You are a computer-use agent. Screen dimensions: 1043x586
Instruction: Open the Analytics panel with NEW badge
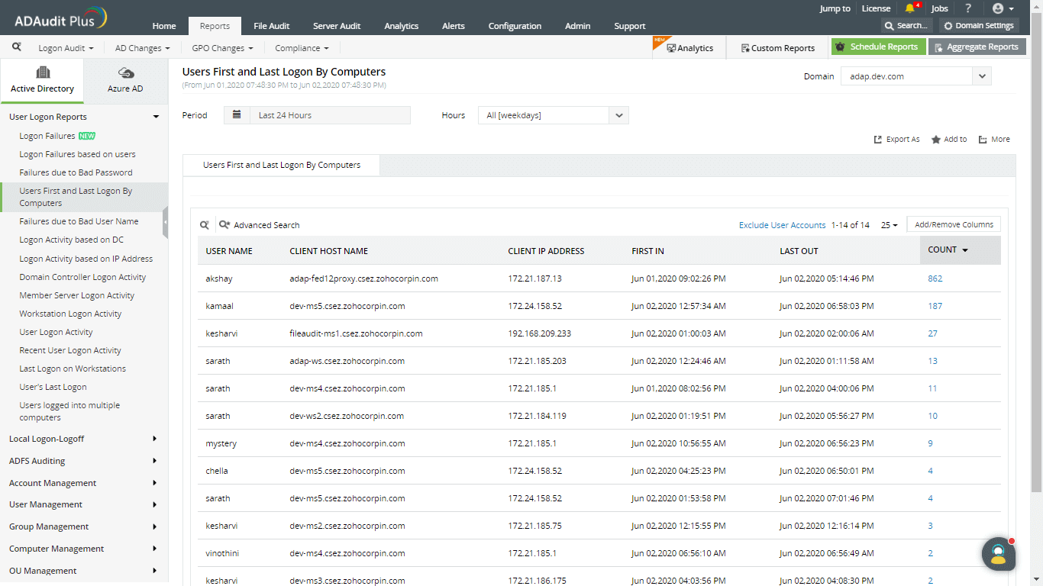(689, 47)
